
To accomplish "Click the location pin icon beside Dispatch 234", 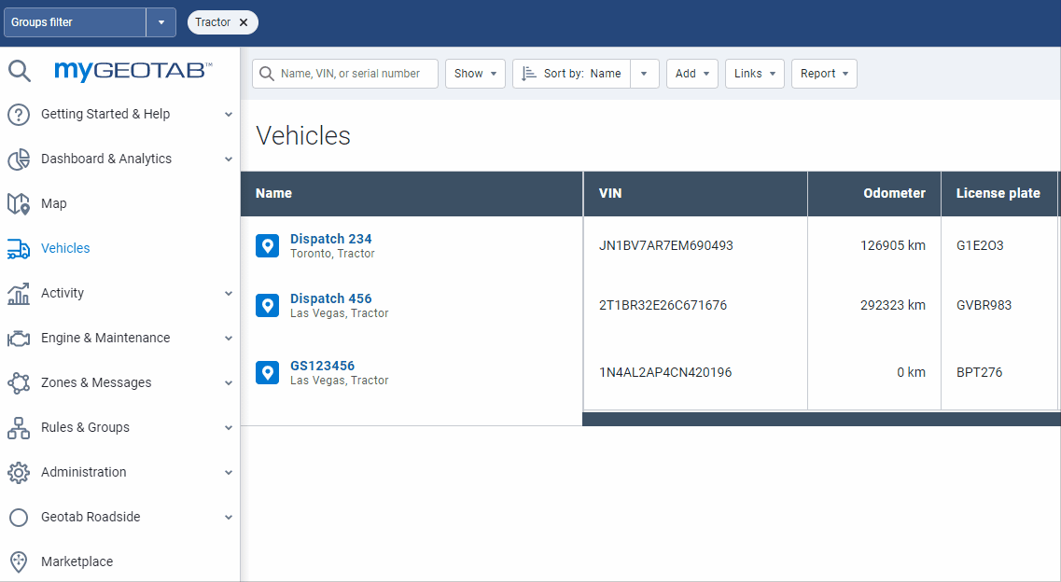I will coord(268,245).
